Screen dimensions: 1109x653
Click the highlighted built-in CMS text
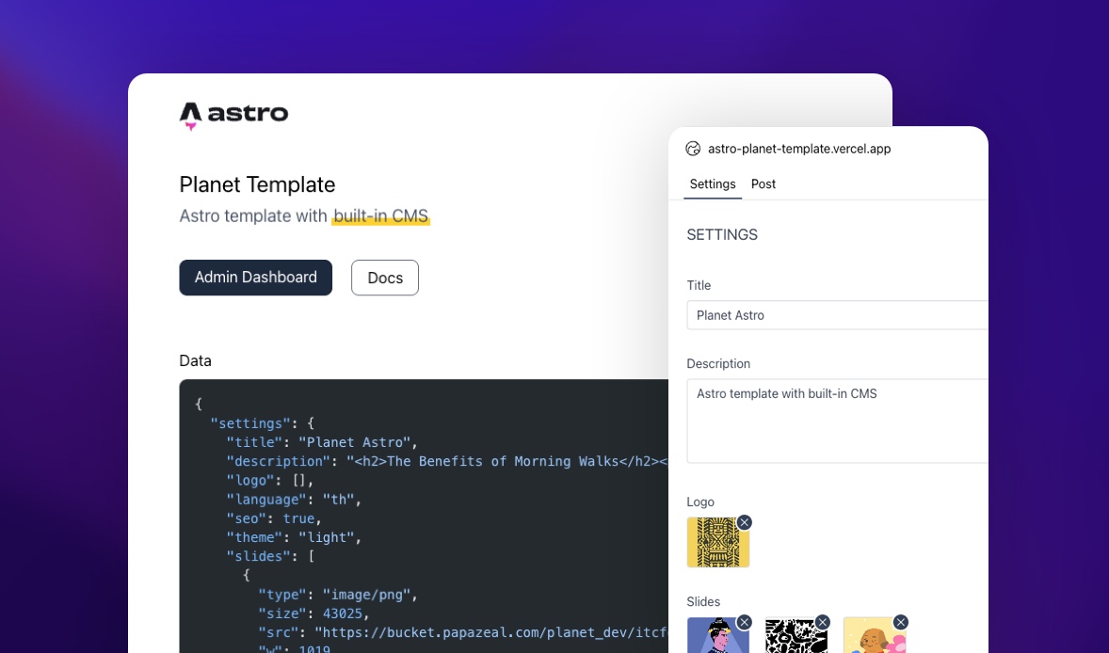pos(380,215)
